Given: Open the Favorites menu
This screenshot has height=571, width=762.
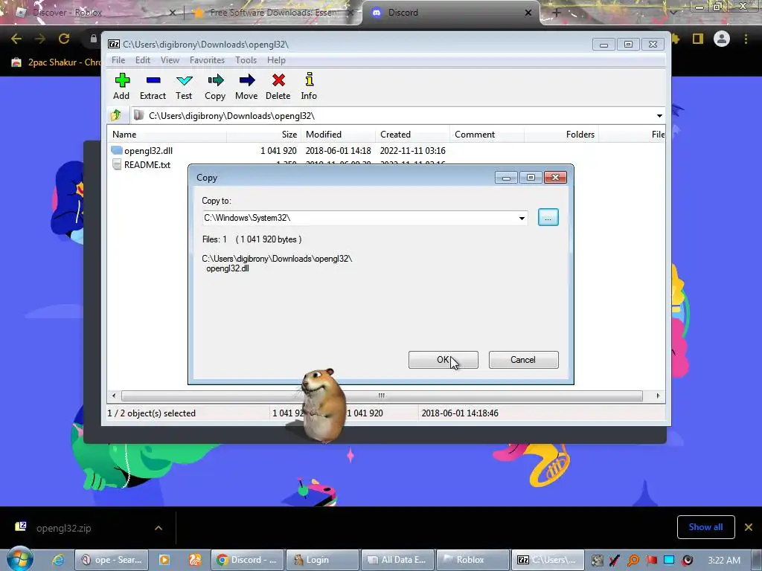Looking at the screenshot, I should click(207, 60).
